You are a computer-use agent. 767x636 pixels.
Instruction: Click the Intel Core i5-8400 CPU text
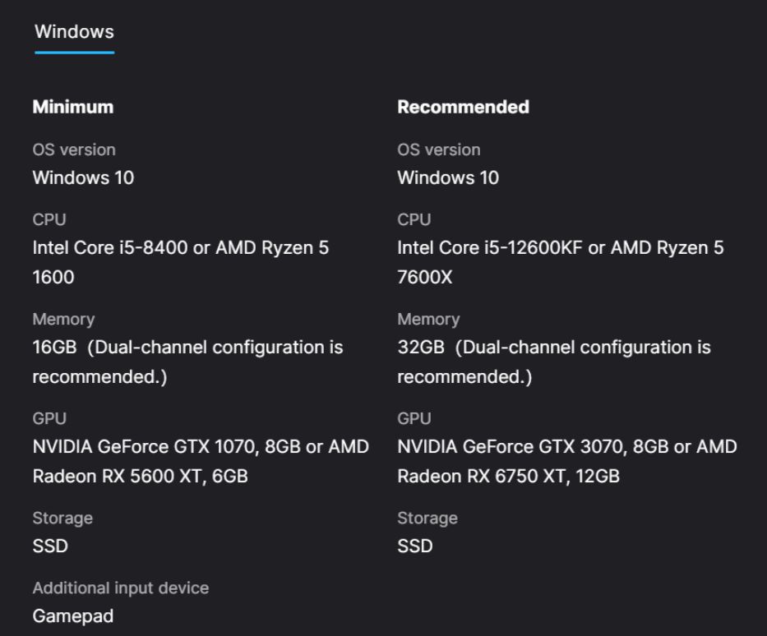click(110, 247)
